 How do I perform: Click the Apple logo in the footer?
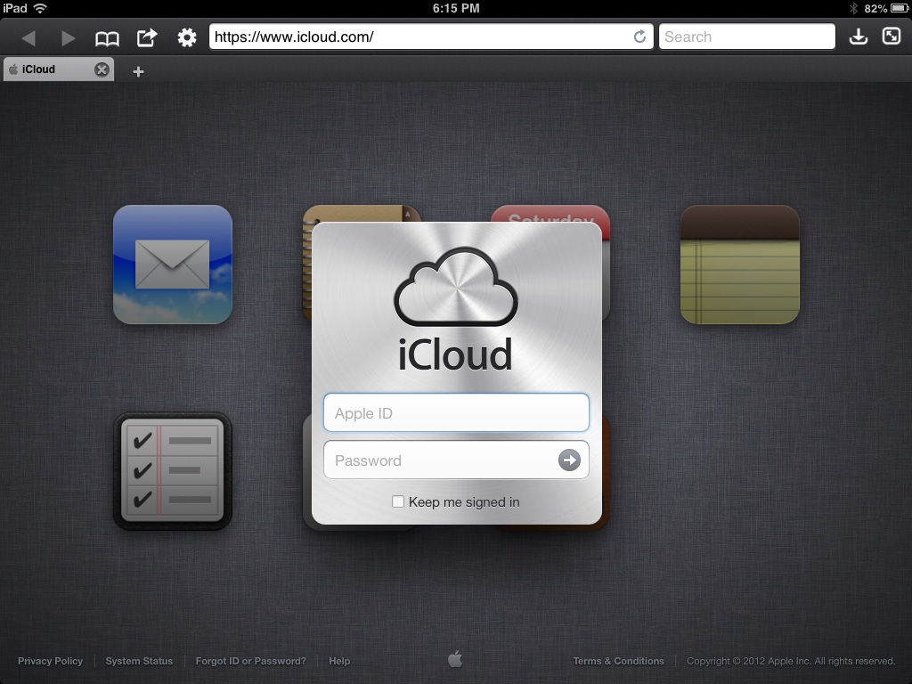point(455,660)
